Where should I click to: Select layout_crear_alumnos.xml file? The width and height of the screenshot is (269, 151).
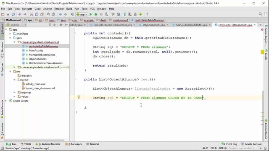coord(40,89)
